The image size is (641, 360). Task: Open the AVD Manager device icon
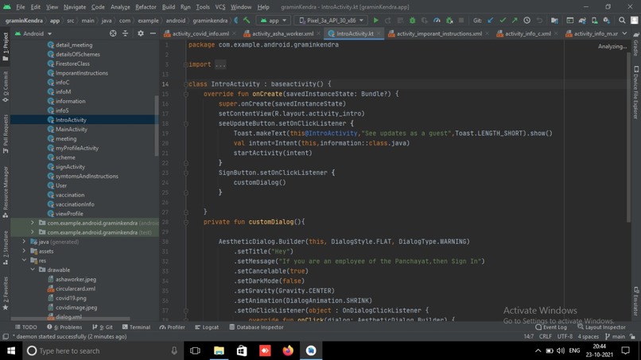[x=594, y=21]
